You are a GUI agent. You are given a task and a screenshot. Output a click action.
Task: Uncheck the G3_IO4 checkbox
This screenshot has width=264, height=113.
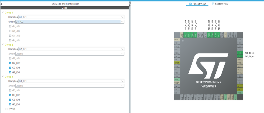click(x=10, y=104)
